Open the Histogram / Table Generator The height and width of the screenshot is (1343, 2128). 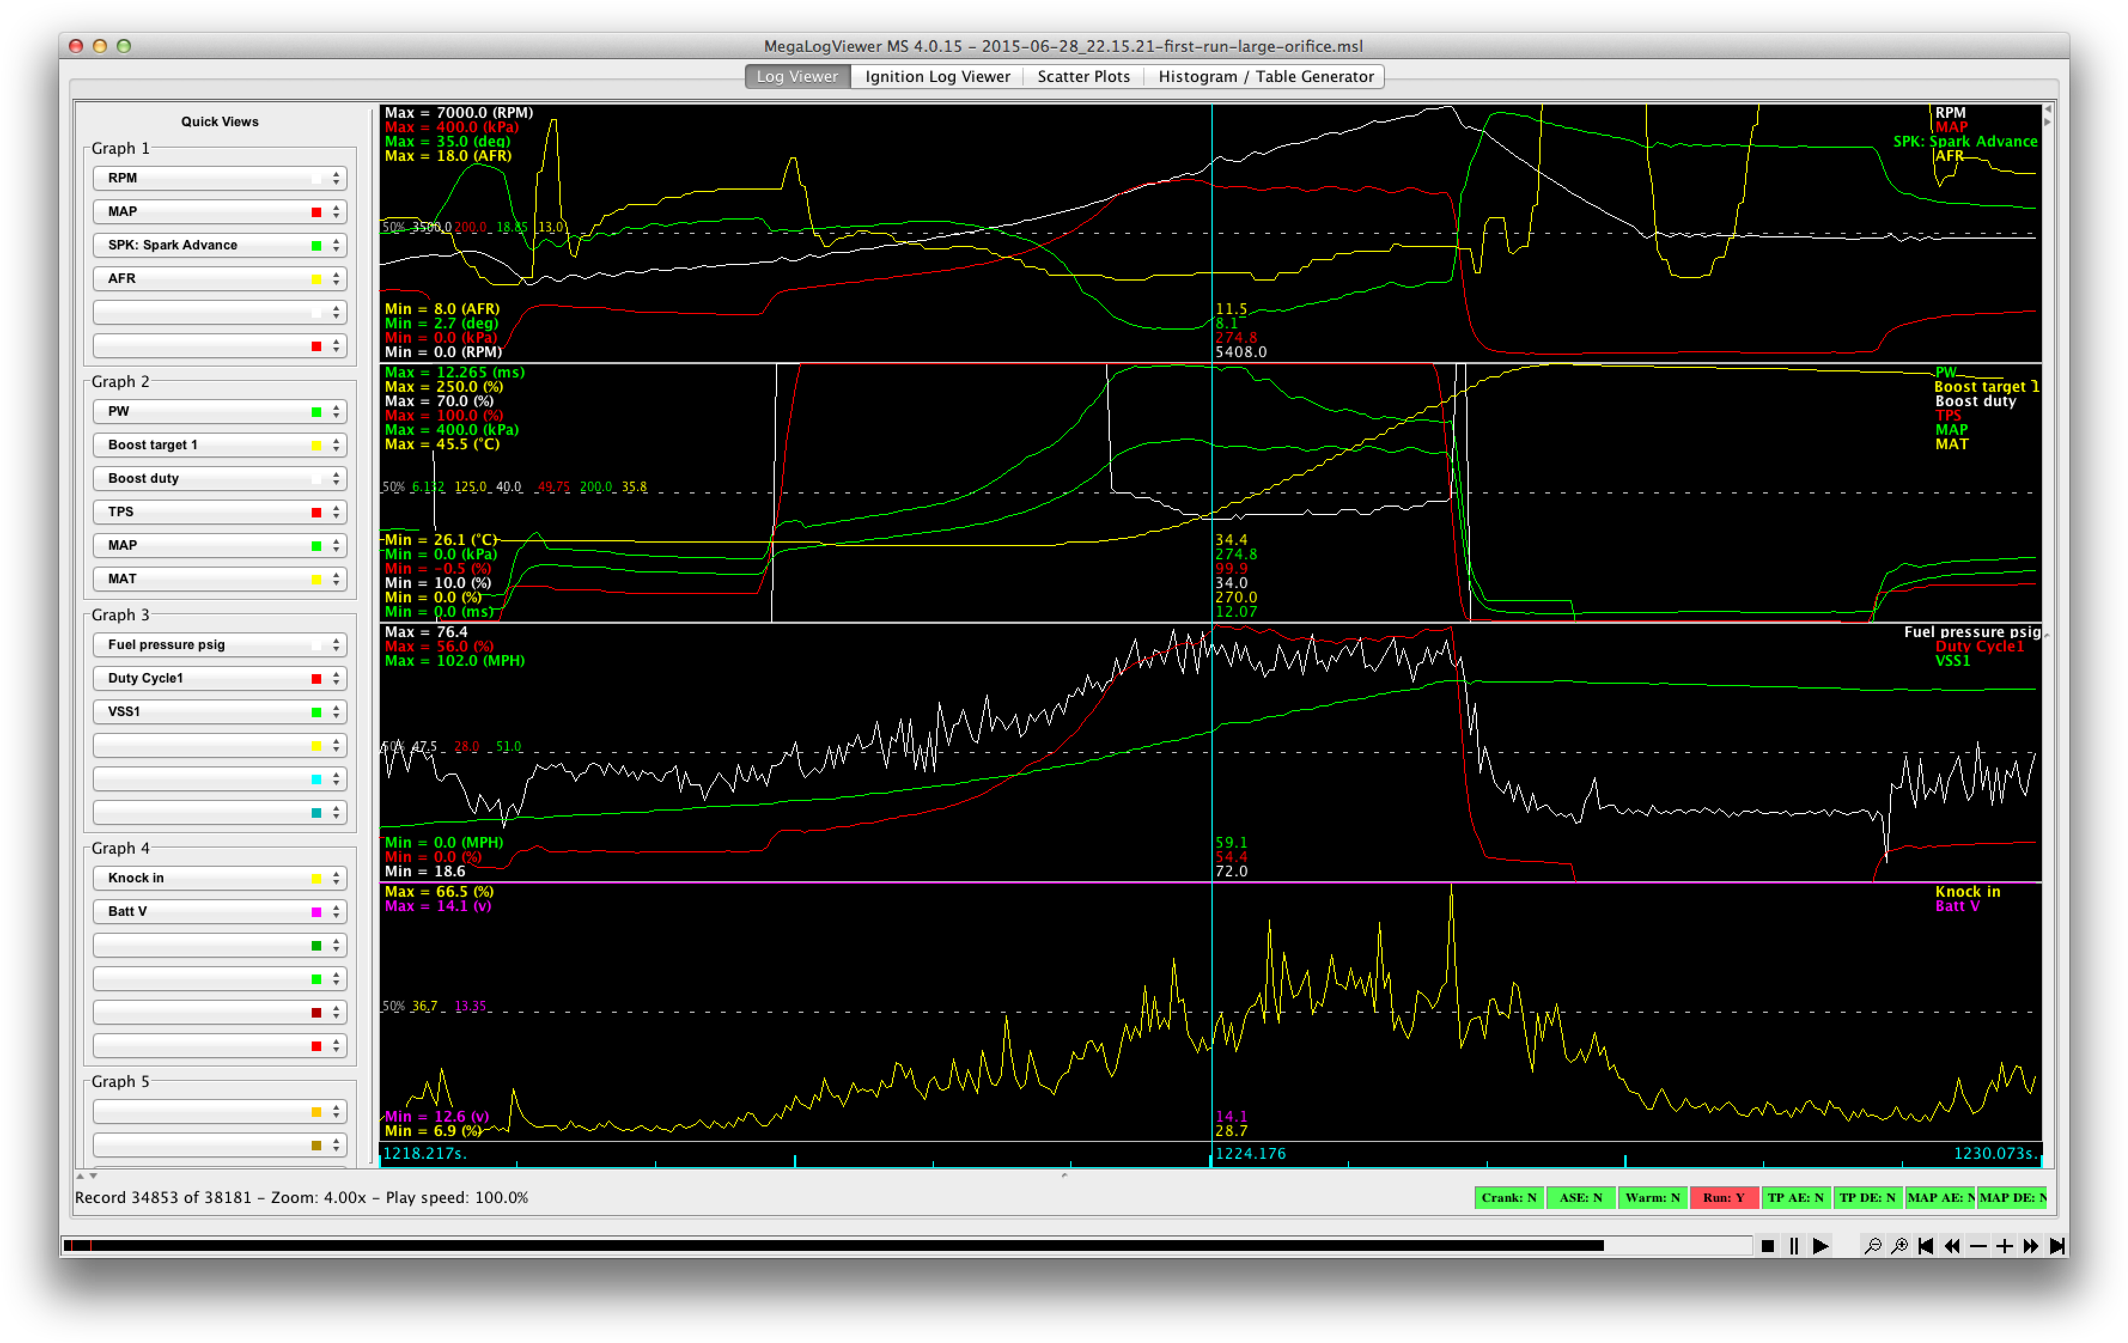click(1264, 76)
